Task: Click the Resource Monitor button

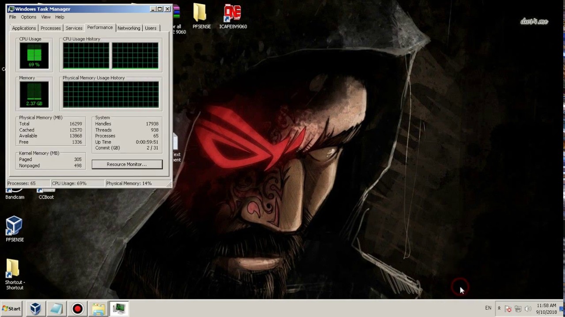Action: (127, 164)
